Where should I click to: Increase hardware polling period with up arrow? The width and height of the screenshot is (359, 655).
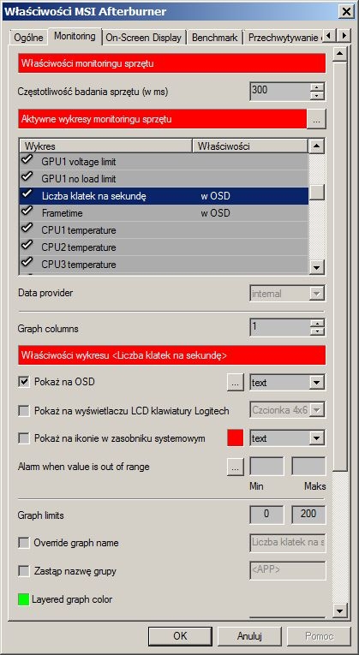[x=318, y=87]
